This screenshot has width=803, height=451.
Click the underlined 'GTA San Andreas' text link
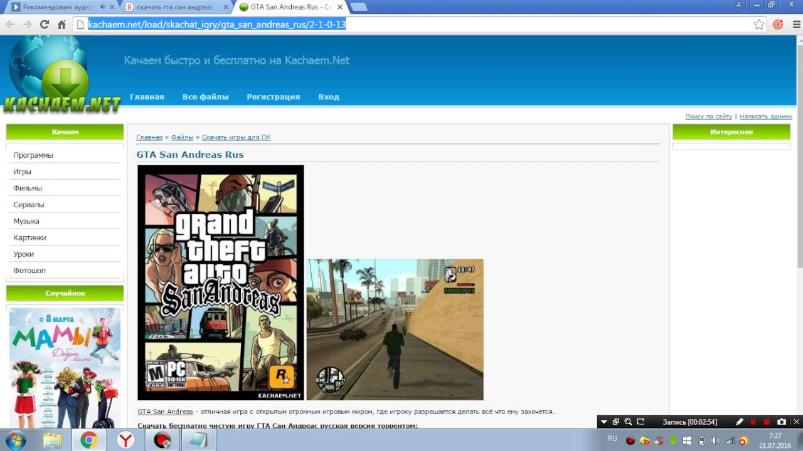165,412
